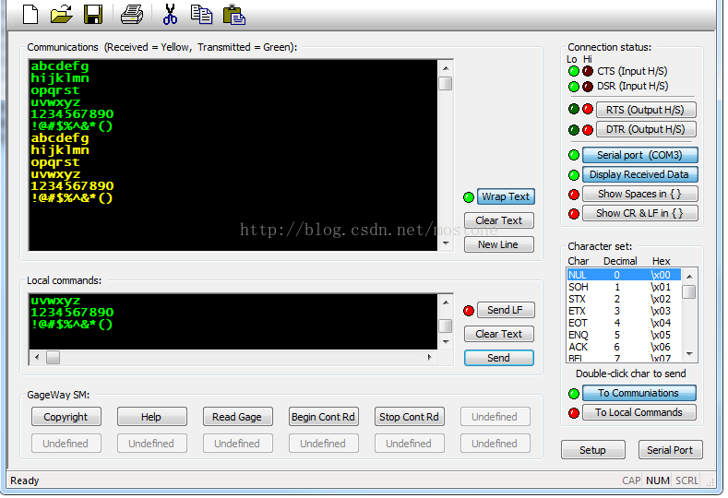This screenshot has height=498, width=728.
Task: Toggle the Serial port (COM3) connection
Action: tap(639, 155)
